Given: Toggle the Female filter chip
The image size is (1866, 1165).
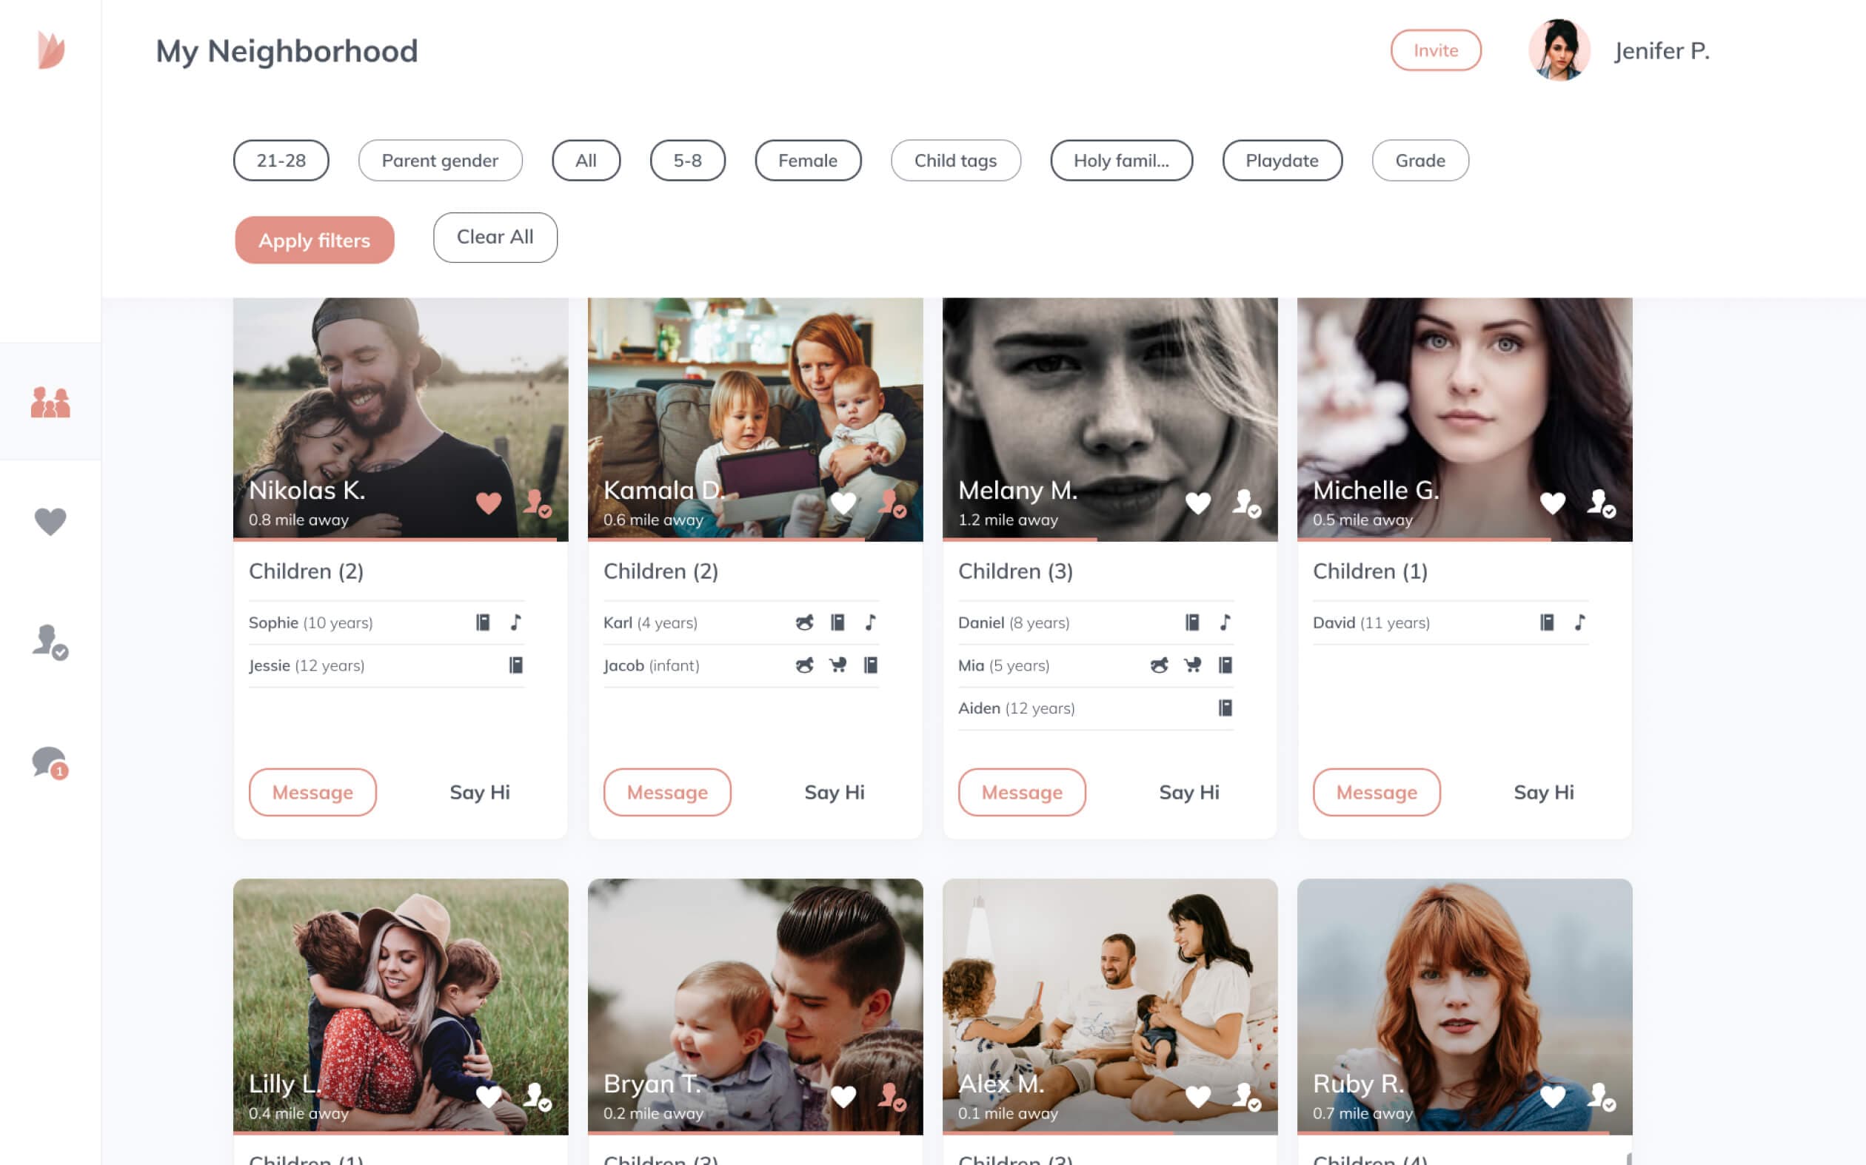Looking at the screenshot, I should [x=808, y=160].
